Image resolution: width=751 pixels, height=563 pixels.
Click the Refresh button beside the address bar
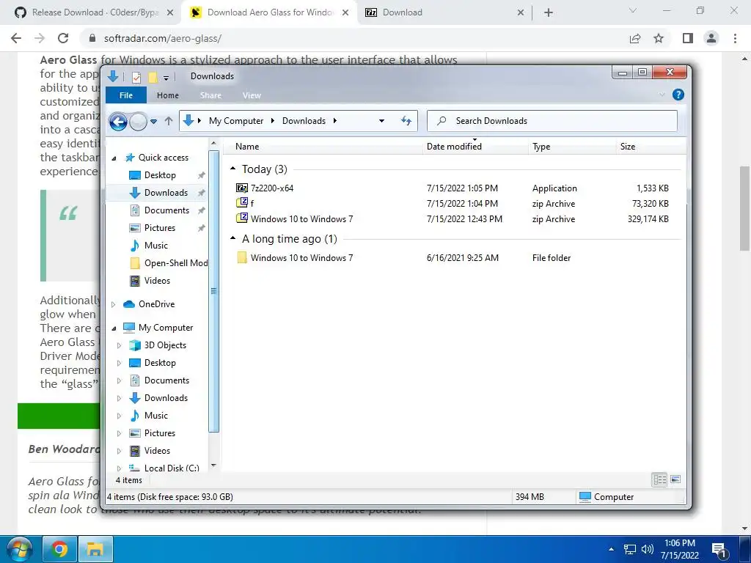406,121
